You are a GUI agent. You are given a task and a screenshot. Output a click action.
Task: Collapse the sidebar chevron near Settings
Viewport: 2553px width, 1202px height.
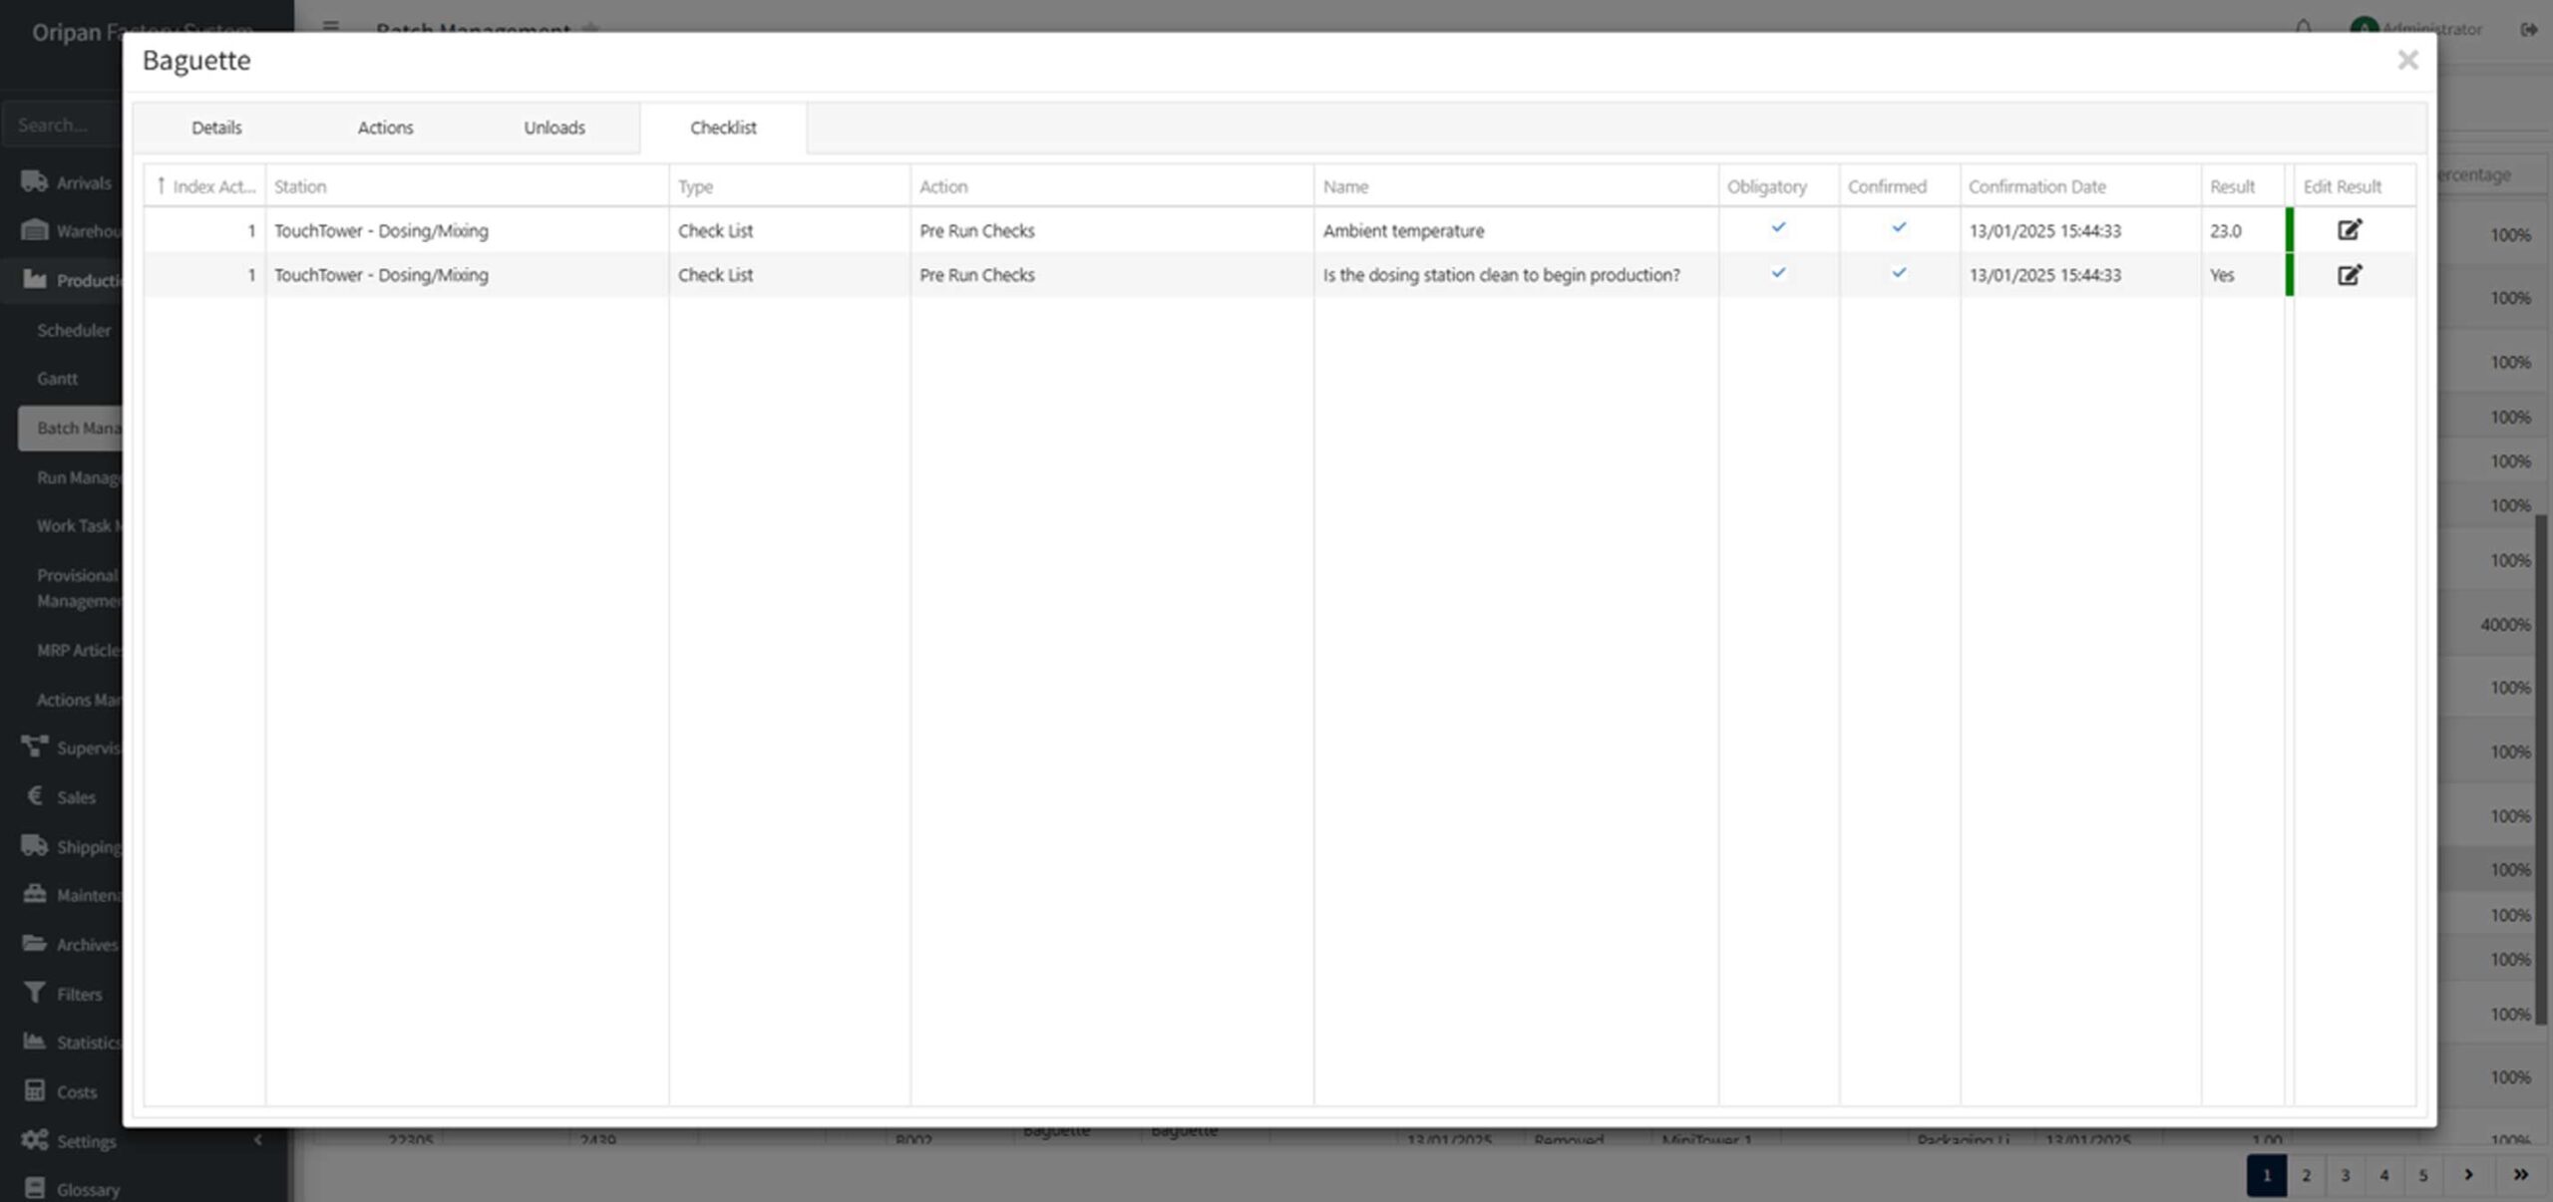258,1139
